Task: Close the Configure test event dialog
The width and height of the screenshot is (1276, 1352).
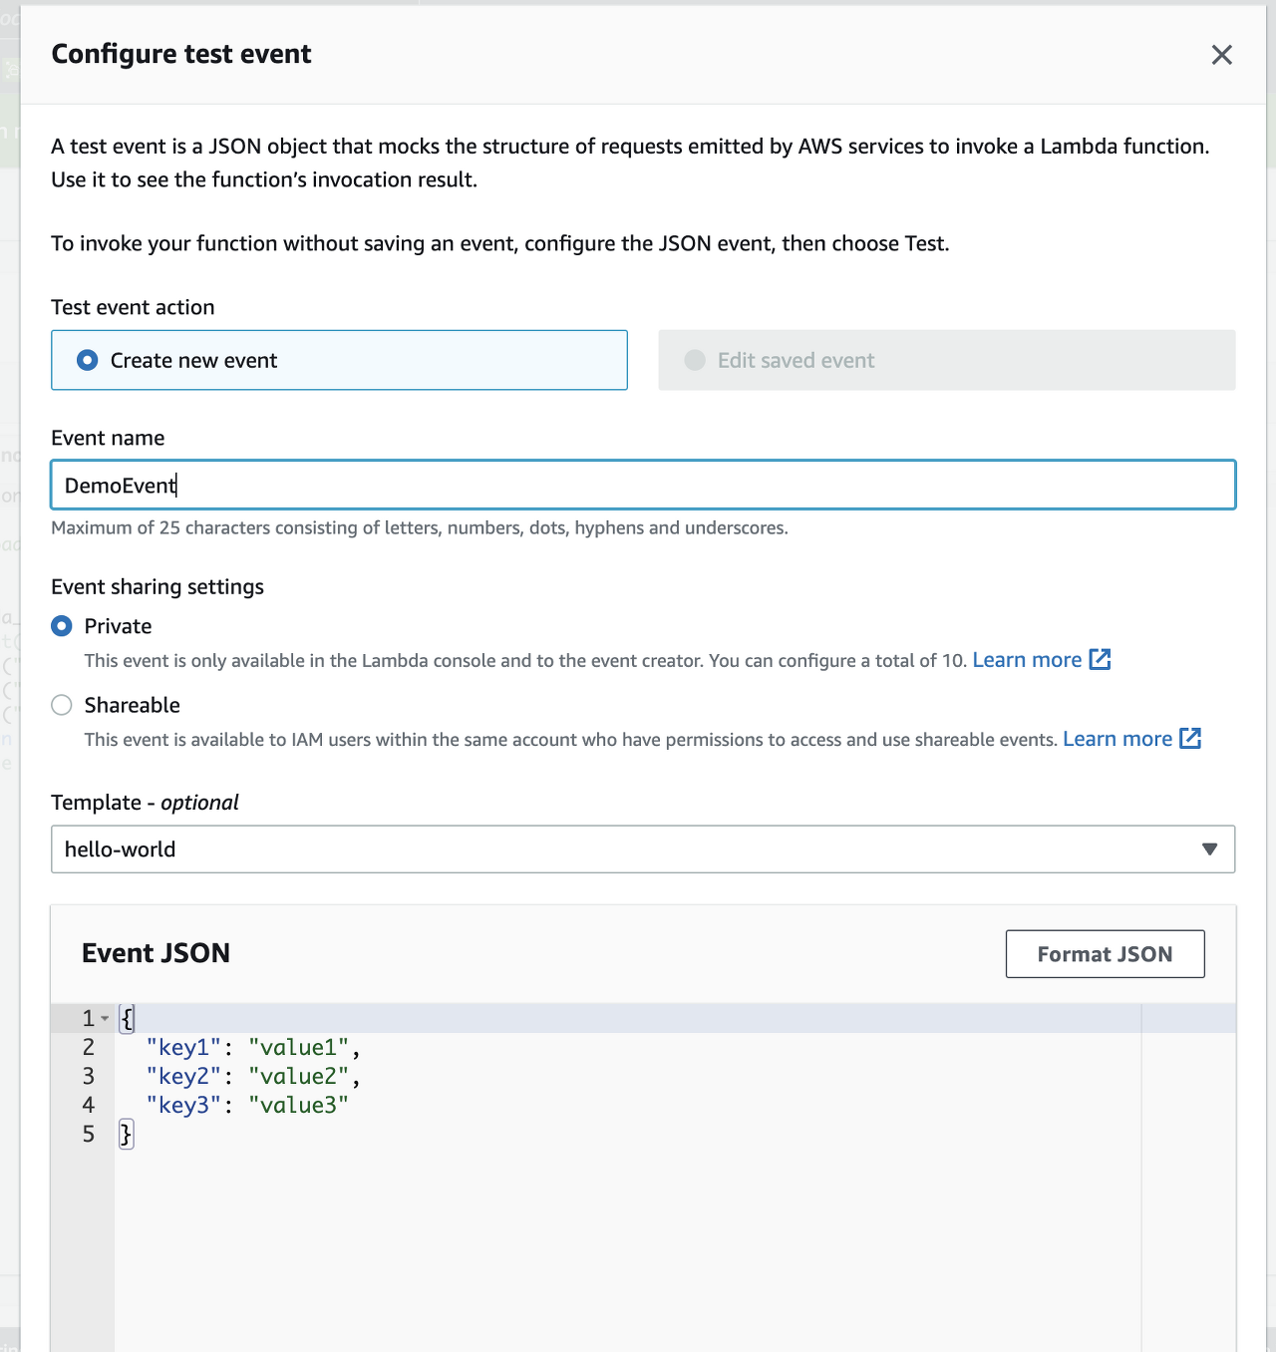Action: coord(1221,55)
